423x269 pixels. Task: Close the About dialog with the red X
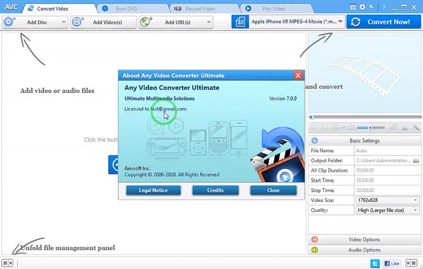pos(298,75)
